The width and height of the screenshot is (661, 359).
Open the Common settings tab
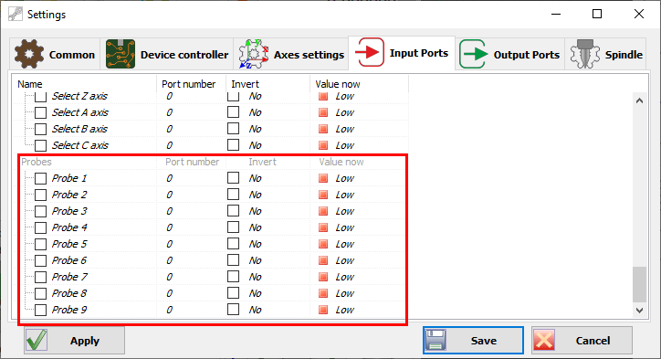click(55, 55)
